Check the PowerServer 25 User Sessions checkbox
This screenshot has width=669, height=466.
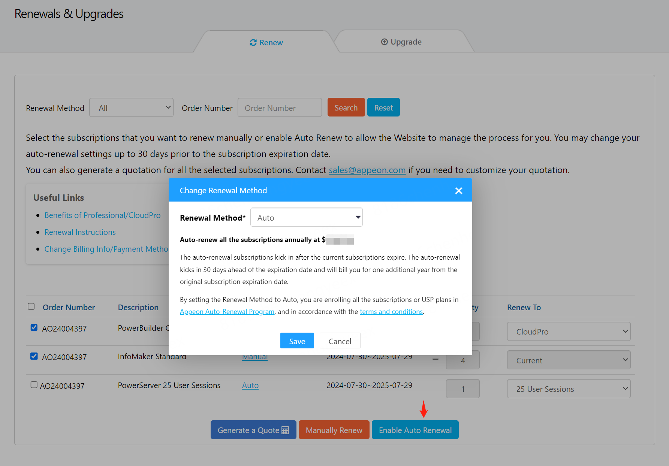click(x=34, y=385)
